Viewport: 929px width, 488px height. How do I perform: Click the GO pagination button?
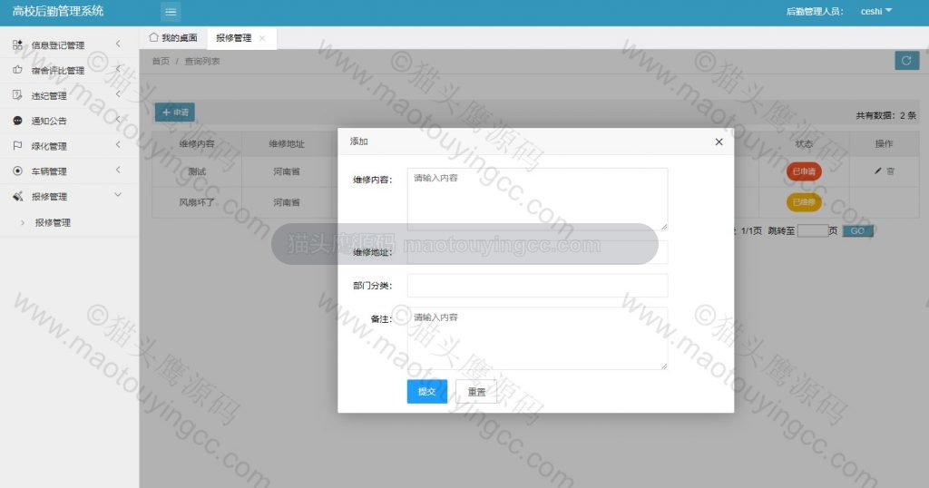coord(858,230)
